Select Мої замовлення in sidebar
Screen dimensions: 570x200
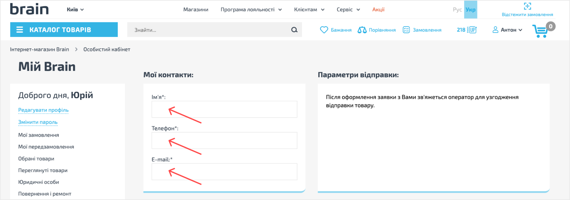39,135
